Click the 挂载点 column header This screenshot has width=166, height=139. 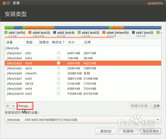pos(44,42)
